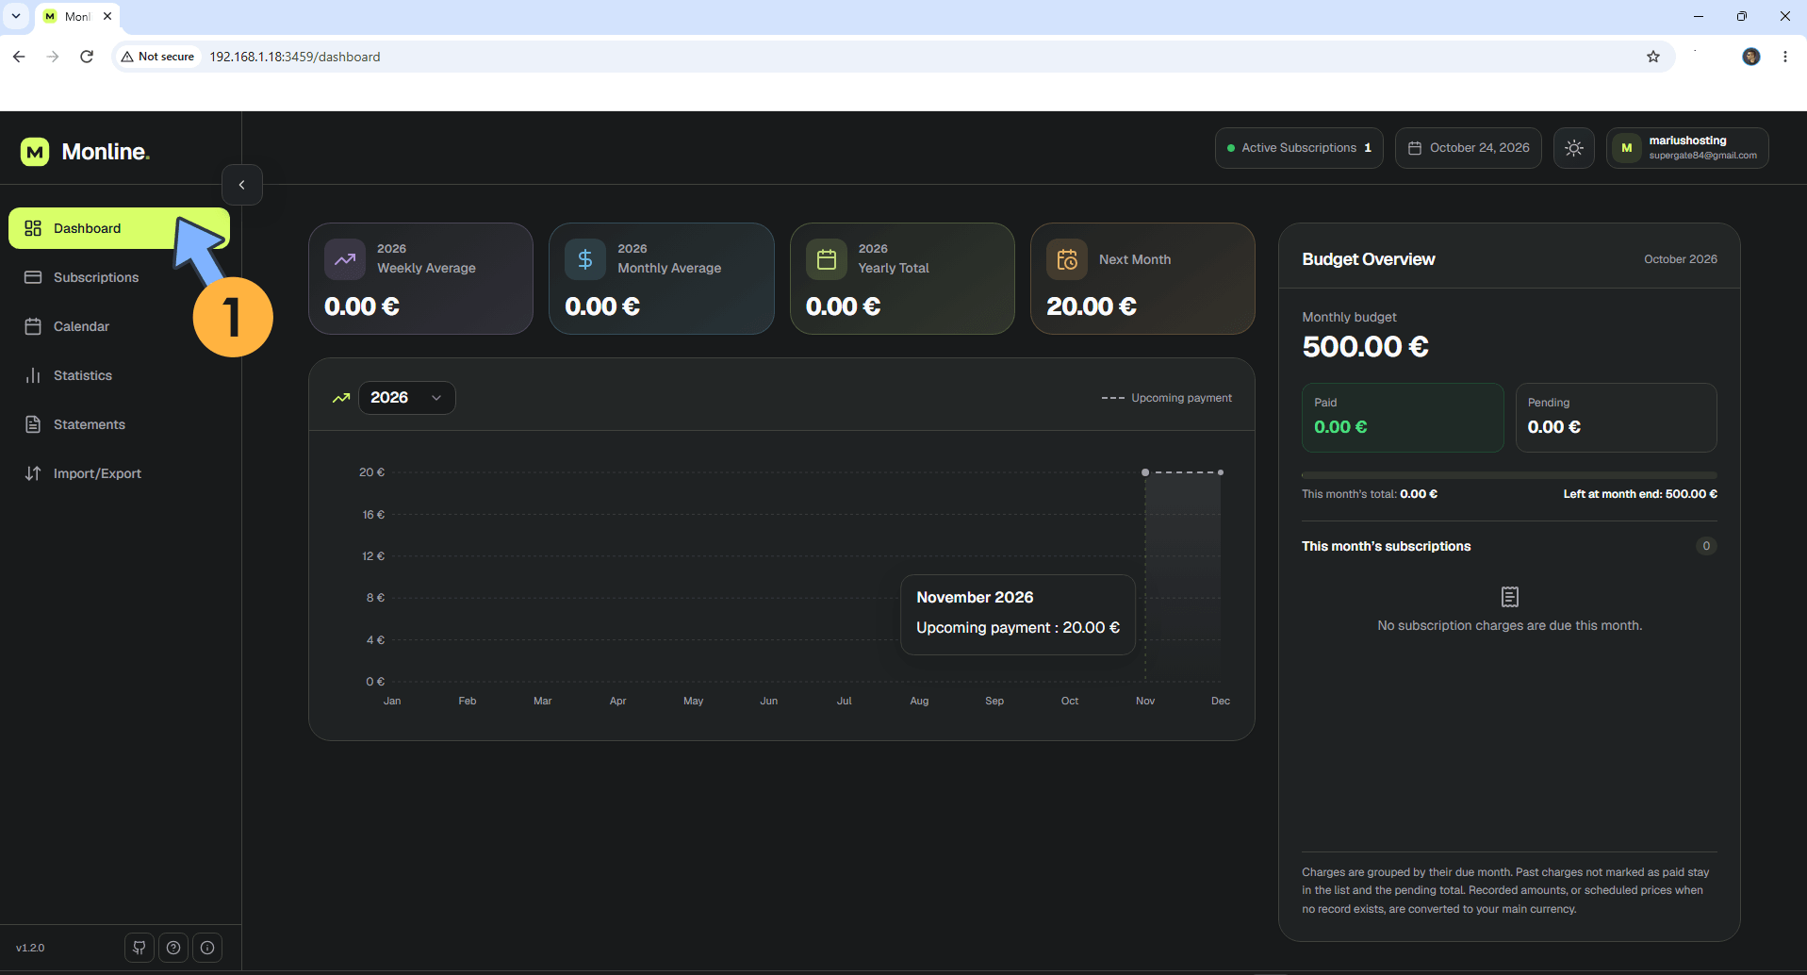Click the This month's subscriptions count badge
Viewport: 1807px width, 975px height.
pos(1706,546)
